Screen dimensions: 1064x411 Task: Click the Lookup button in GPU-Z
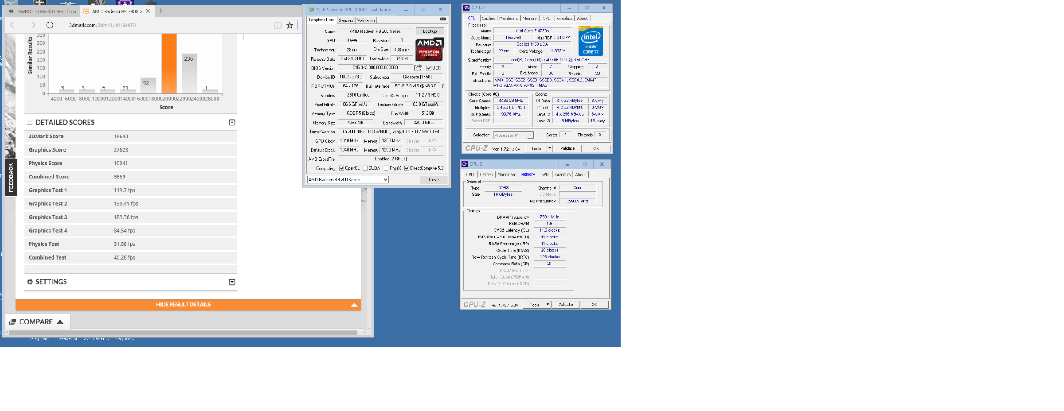[430, 31]
